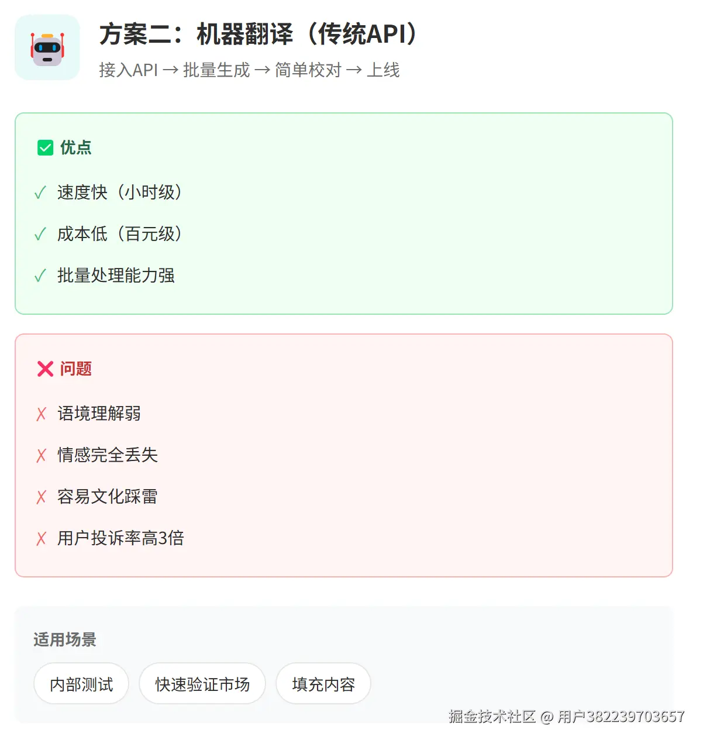Click the X mark beside 语境理解弱
The height and width of the screenshot is (743, 703).
(x=41, y=414)
